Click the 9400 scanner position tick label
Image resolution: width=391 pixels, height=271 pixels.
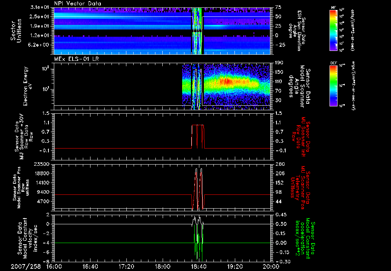[43, 192]
